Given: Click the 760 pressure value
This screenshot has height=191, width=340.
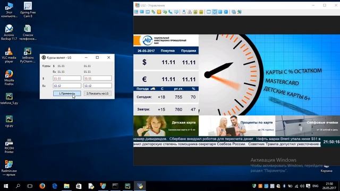Looking at the screenshot, I should tap(178, 110).
